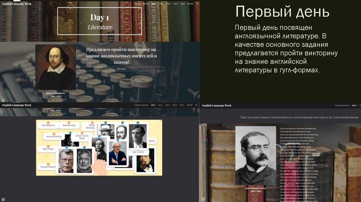Select Day 3 in the matching-game page navbar
The image size is (361, 202).
pos(167,105)
